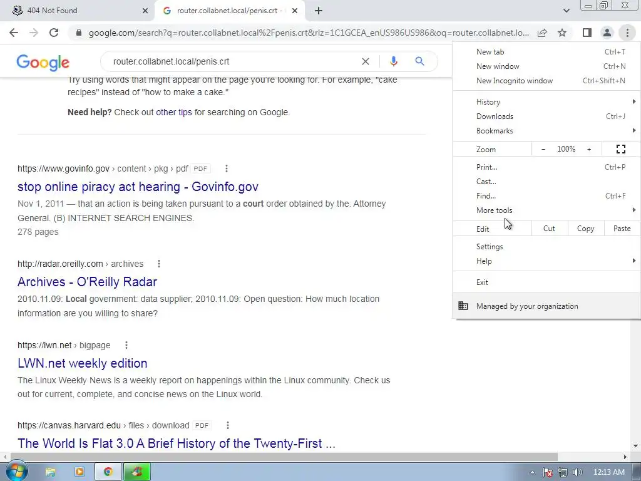Open the side panel icon
The height and width of the screenshot is (481, 641).
[x=587, y=33]
